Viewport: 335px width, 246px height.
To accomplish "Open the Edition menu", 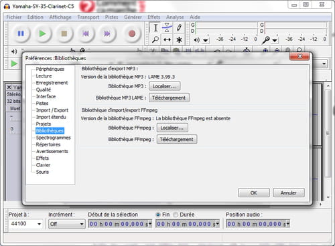I will click(36, 17).
